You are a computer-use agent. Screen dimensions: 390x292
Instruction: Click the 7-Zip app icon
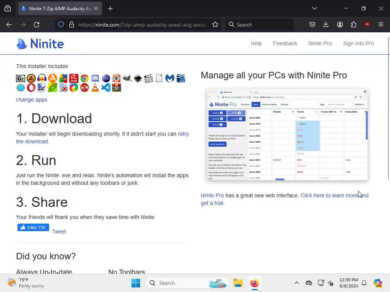[21, 78]
